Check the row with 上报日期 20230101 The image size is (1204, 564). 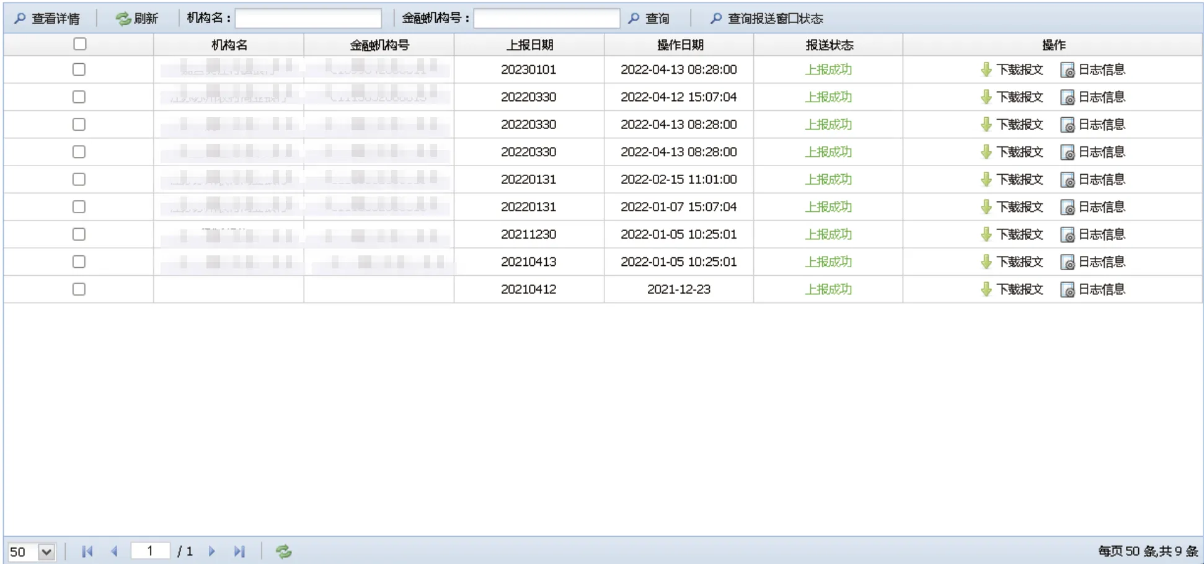click(79, 69)
